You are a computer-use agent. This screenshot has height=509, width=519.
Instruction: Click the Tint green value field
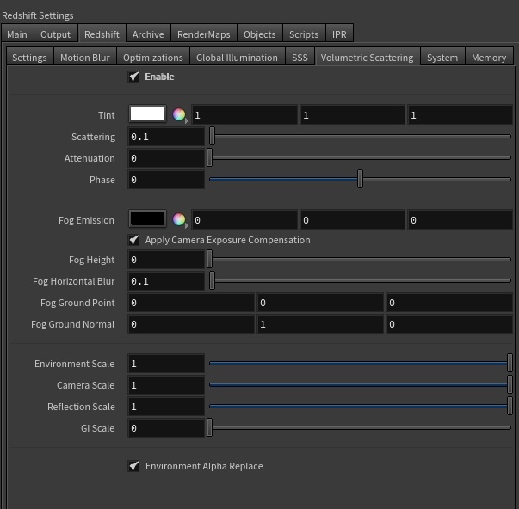pos(353,114)
